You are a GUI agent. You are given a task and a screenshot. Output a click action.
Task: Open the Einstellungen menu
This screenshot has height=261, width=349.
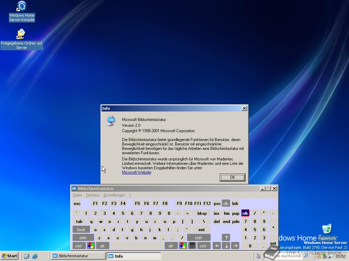click(115, 195)
